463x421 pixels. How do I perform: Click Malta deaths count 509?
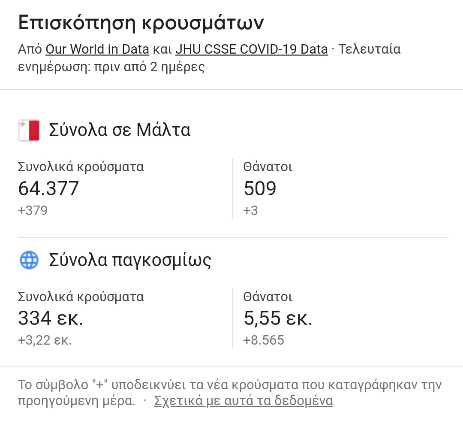260,188
